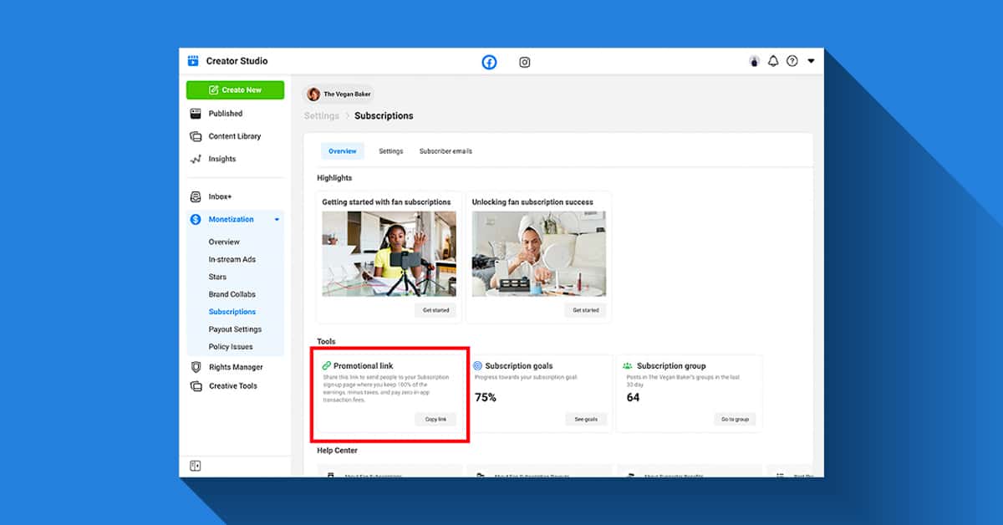Click the Promotional link chain icon
The height and width of the screenshot is (525, 1003).
click(327, 365)
